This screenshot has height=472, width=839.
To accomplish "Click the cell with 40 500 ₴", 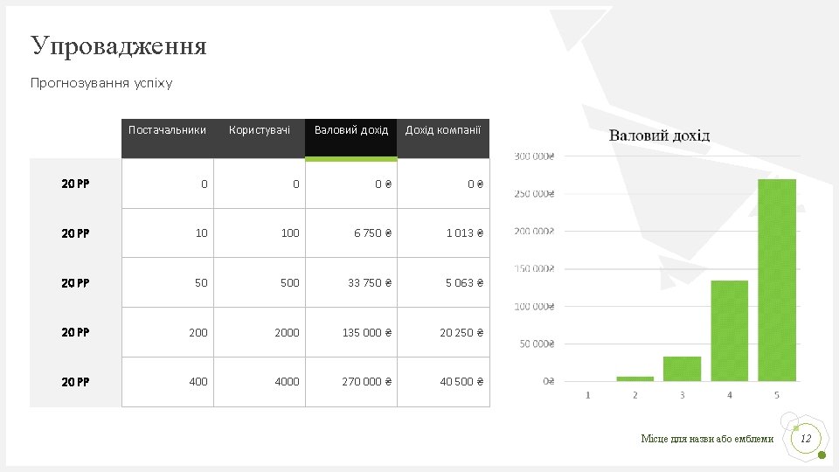I will [x=443, y=382].
